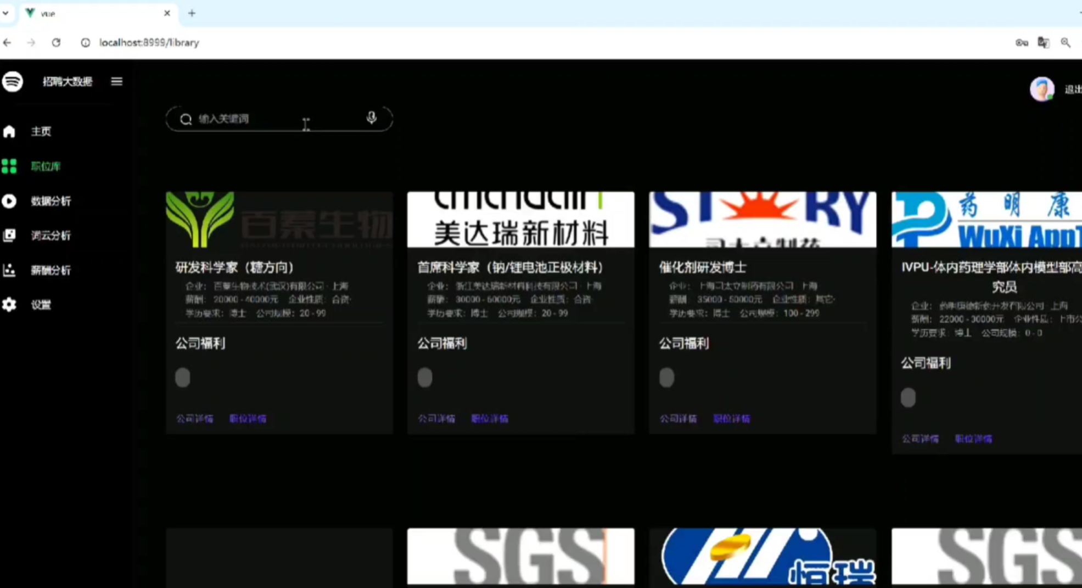Go to 薪酬分析 in sidebar
This screenshot has width=1082, height=588.
coord(51,270)
